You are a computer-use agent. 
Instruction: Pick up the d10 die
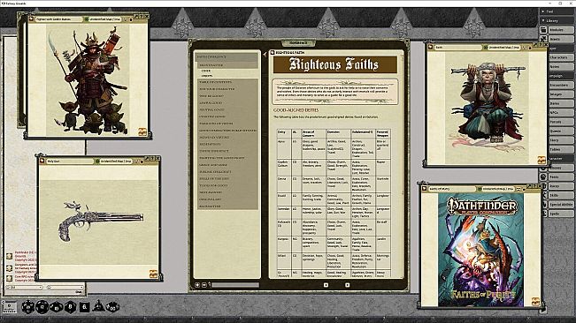pyautogui.click(x=57, y=307)
